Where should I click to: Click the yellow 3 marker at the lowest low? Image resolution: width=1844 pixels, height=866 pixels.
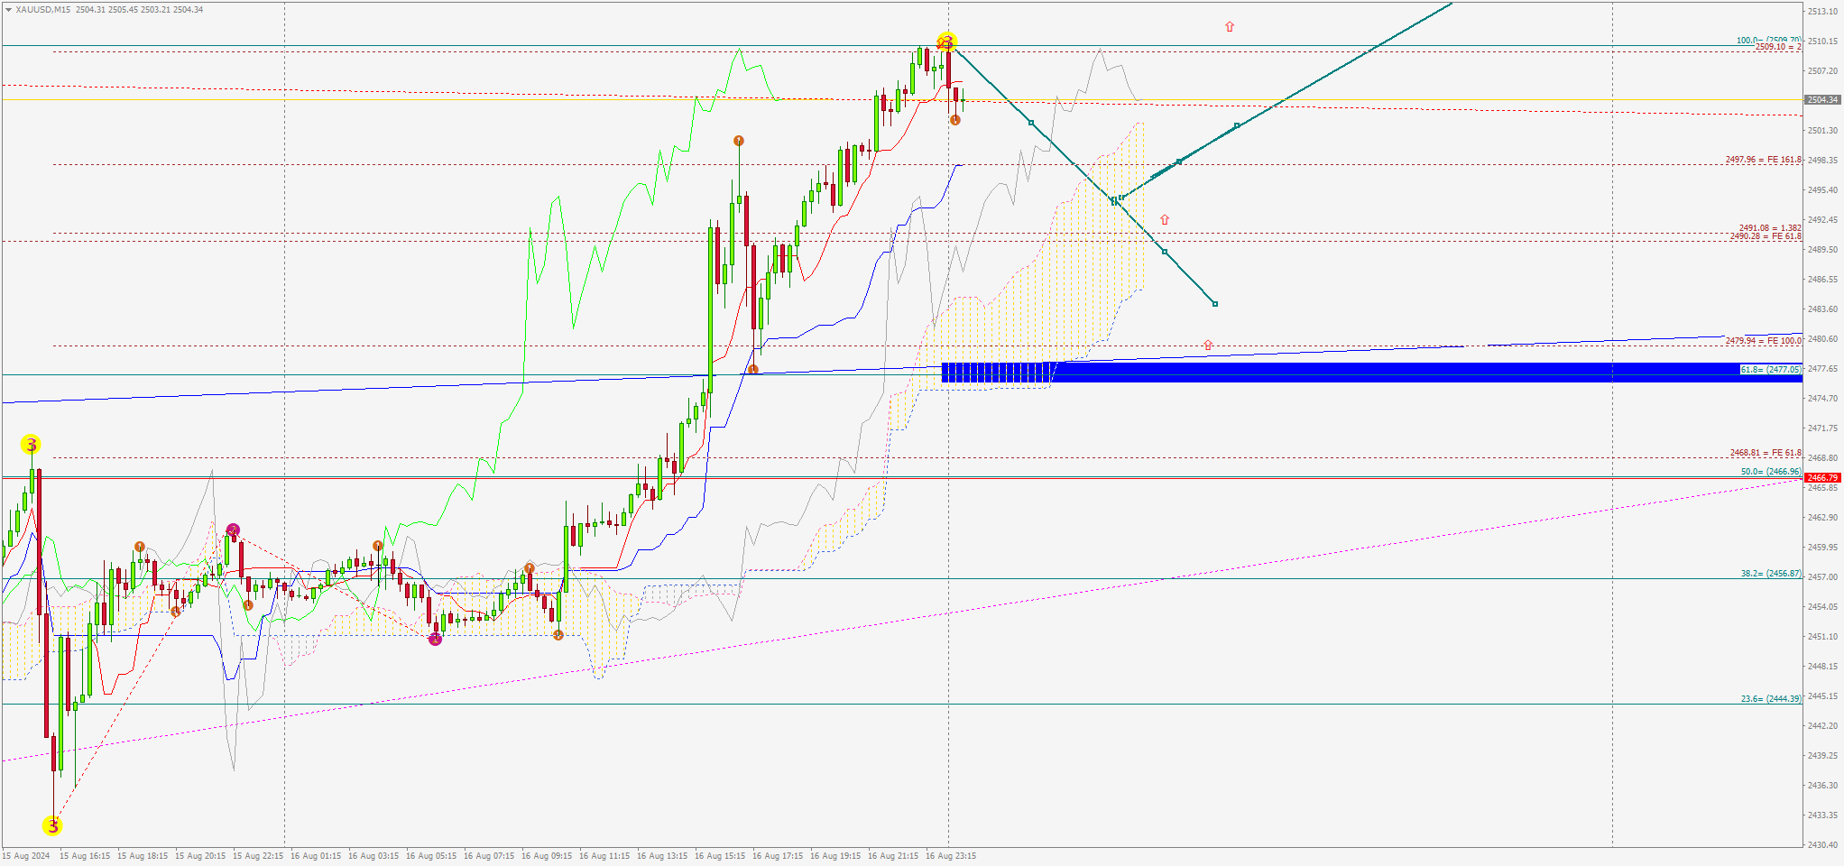[52, 825]
